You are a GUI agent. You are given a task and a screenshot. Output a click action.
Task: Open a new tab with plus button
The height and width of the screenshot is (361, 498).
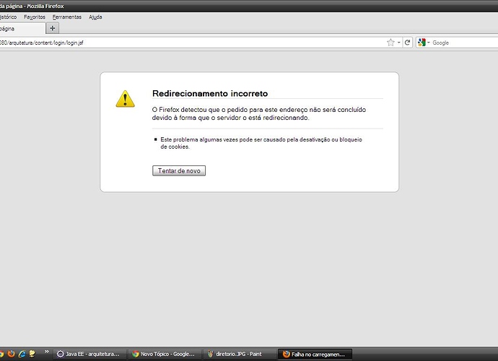[53, 28]
